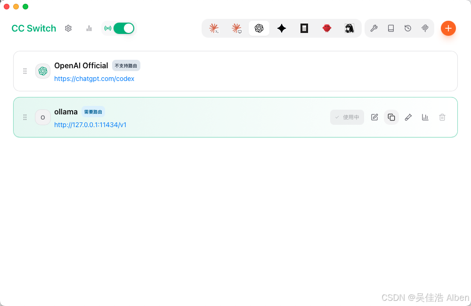Open the MCP paperclip-style icon in header

pyautogui.click(x=425, y=28)
